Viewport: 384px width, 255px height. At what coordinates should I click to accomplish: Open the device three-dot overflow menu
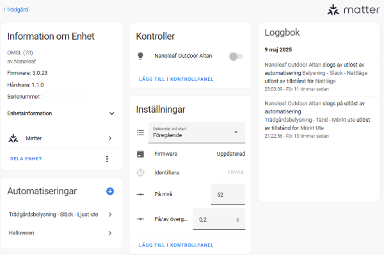click(107, 159)
